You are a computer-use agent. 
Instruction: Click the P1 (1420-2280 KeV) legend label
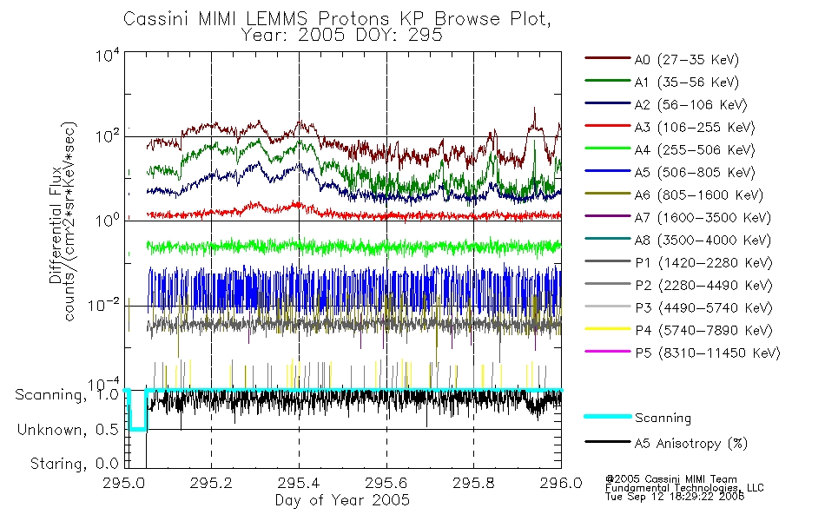pos(703,262)
